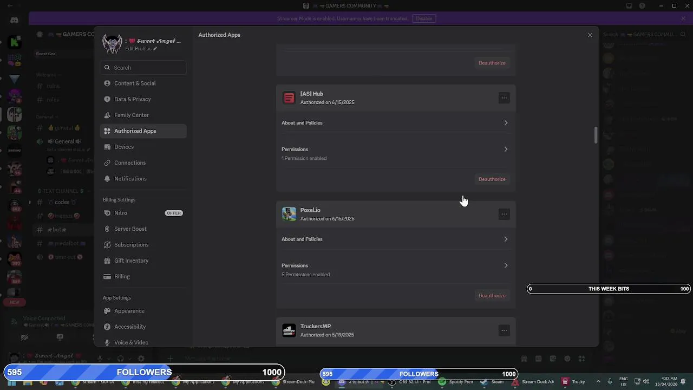Open more options menu for TruckersMP
Viewport: 693px width, 390px height.
(504, 330)
